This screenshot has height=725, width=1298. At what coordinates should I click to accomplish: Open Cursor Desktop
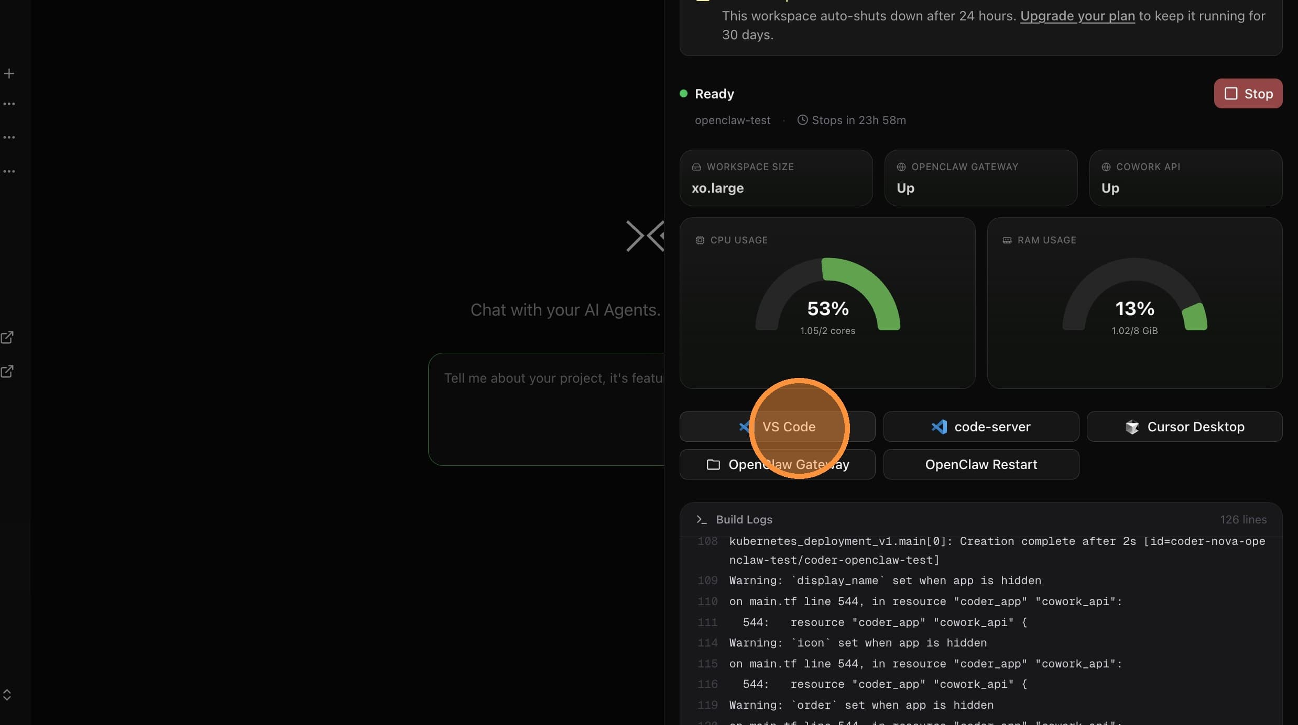(x=1184, y=427)
